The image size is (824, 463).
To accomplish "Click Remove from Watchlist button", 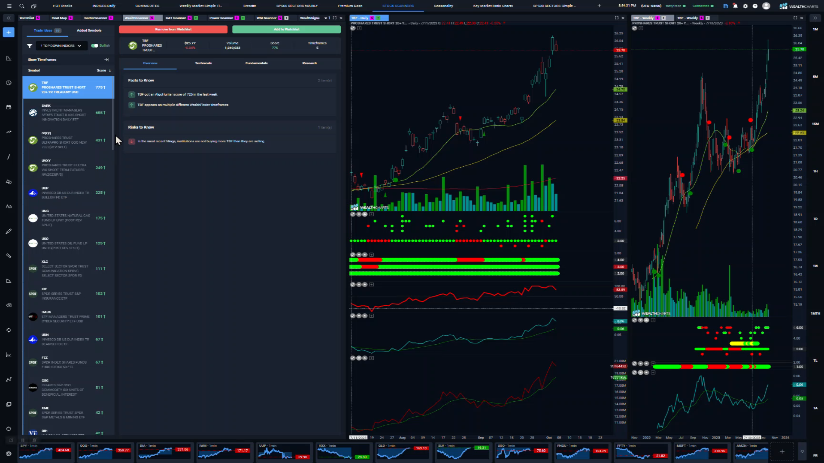I will coord(173,29).
